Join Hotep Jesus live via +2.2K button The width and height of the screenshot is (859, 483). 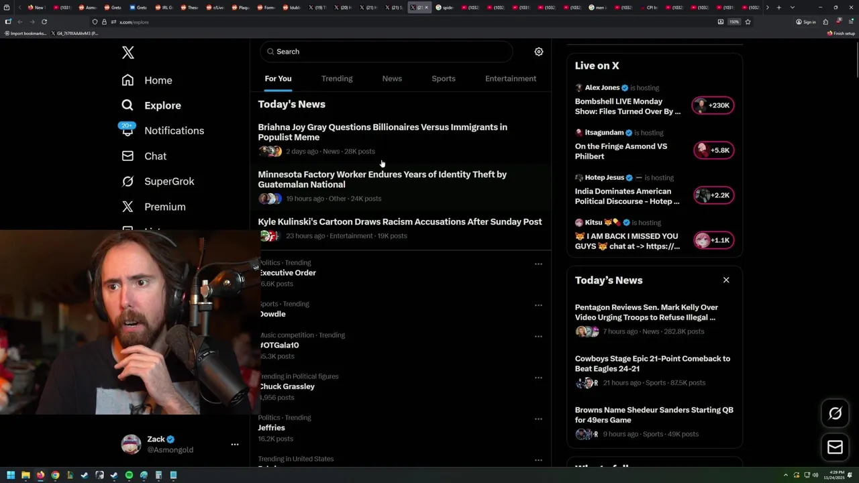pos(713,195)
